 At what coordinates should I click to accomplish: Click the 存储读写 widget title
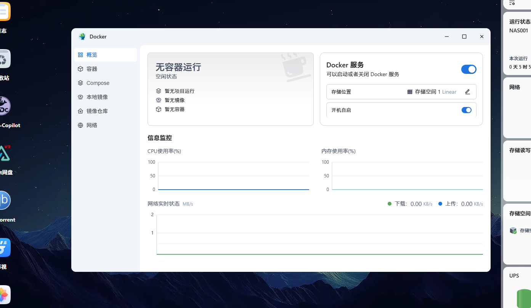pyautogui.click(x=520, y=150)
